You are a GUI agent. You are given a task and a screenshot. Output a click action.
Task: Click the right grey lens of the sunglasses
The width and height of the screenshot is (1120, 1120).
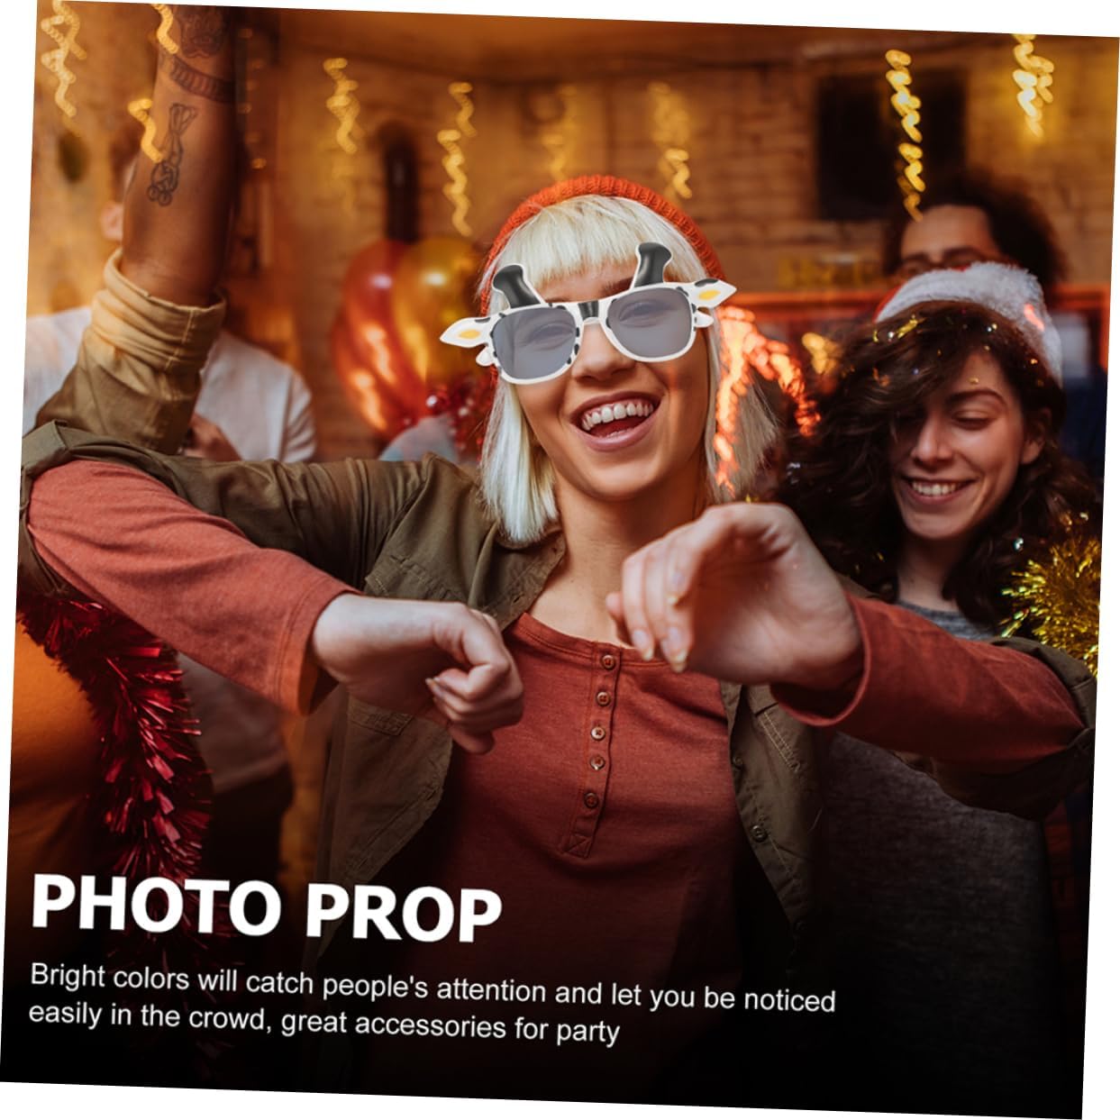tap(646, 316)
